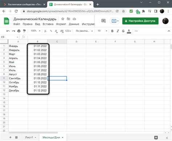Open the Вставка menu
The width and height of the screenshot is (172, 141).
point(48,24)
